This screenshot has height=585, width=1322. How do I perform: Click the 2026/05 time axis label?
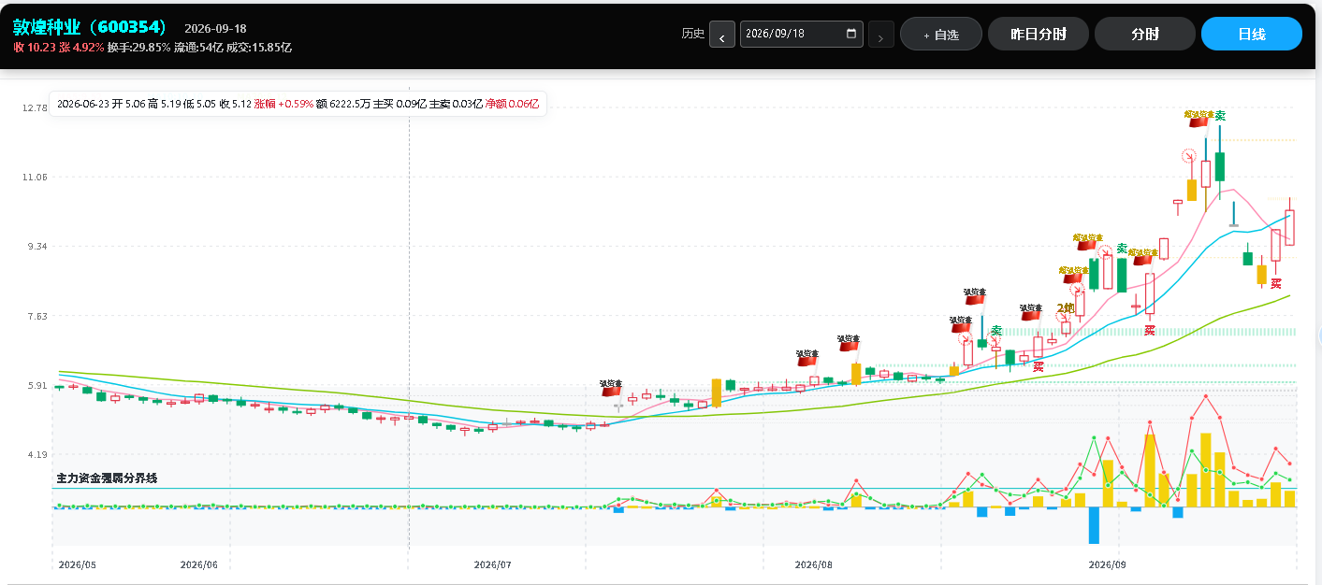(x=77, y=564)
